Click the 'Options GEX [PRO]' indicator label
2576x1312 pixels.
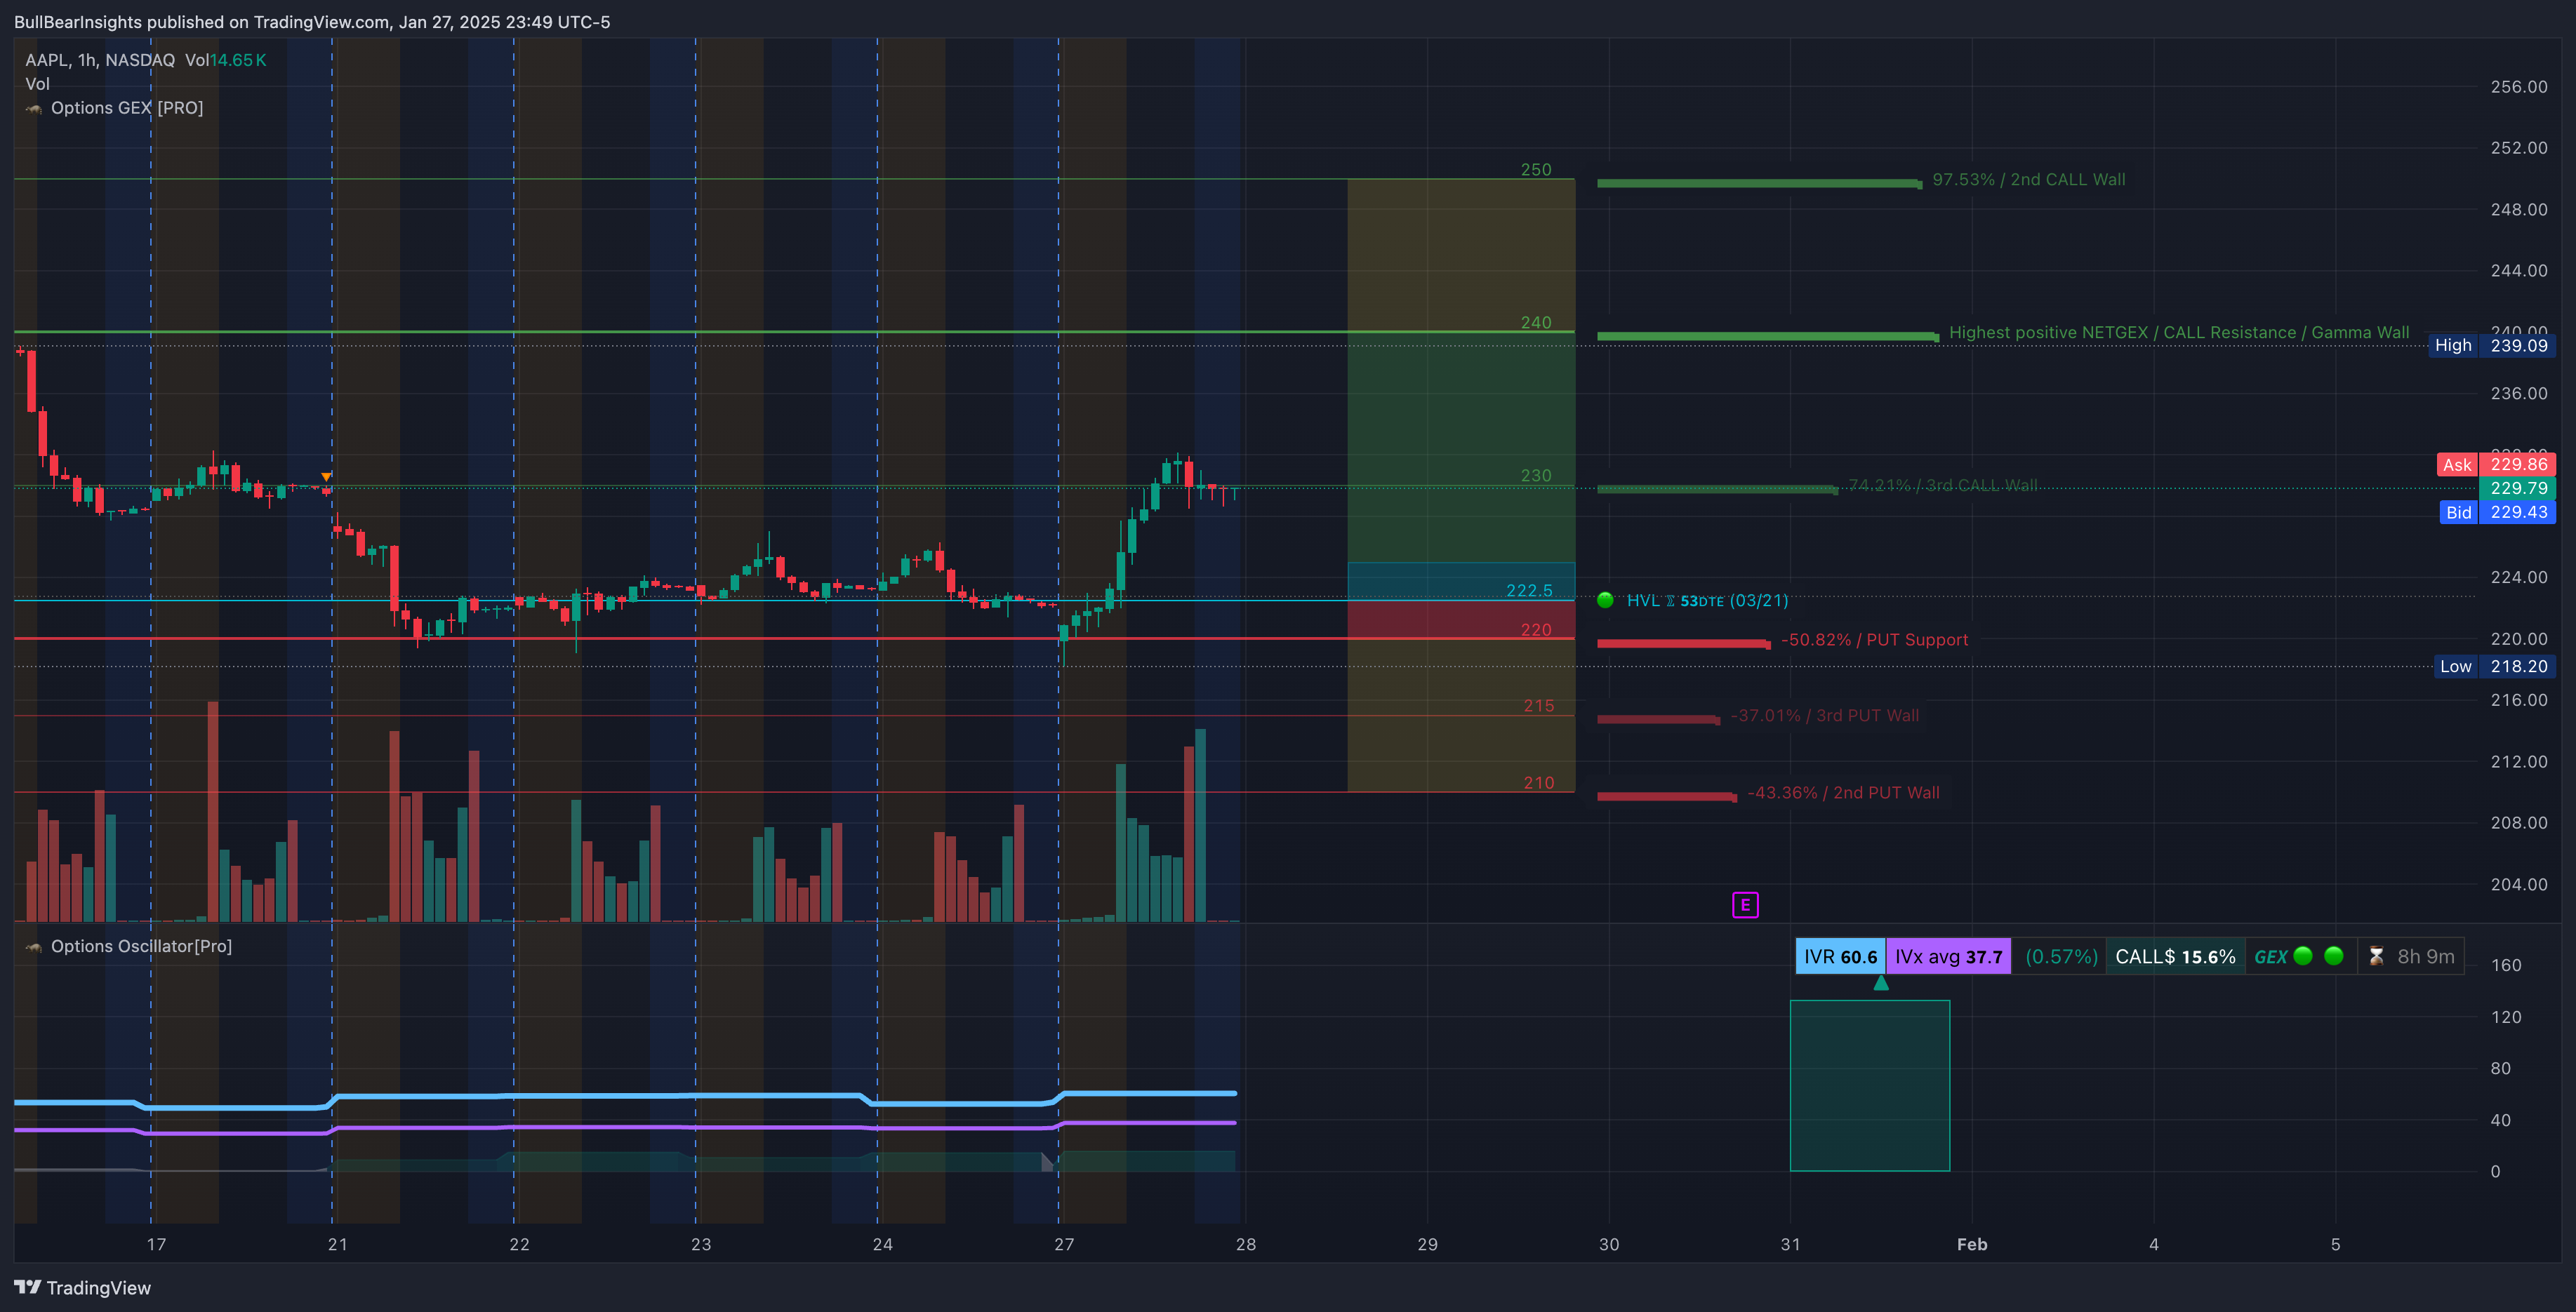[x=127, y=108]
